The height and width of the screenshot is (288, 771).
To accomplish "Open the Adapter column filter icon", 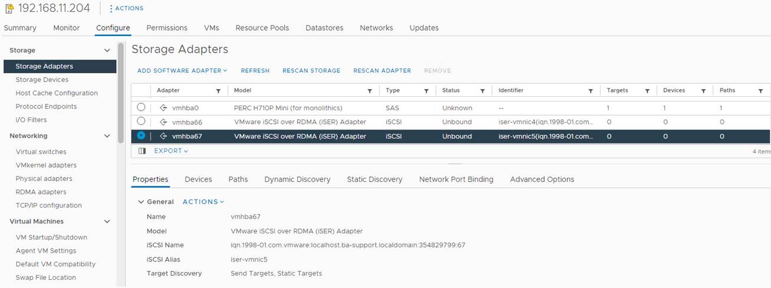I will [219, 91].
